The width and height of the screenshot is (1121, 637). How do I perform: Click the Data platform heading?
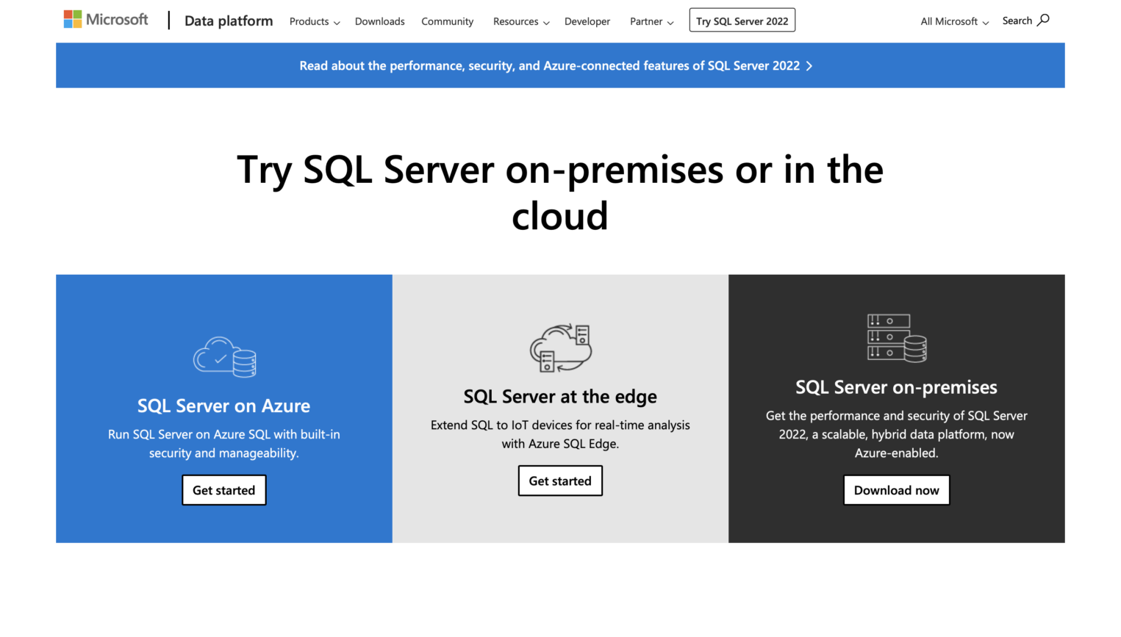click(228, 21)
